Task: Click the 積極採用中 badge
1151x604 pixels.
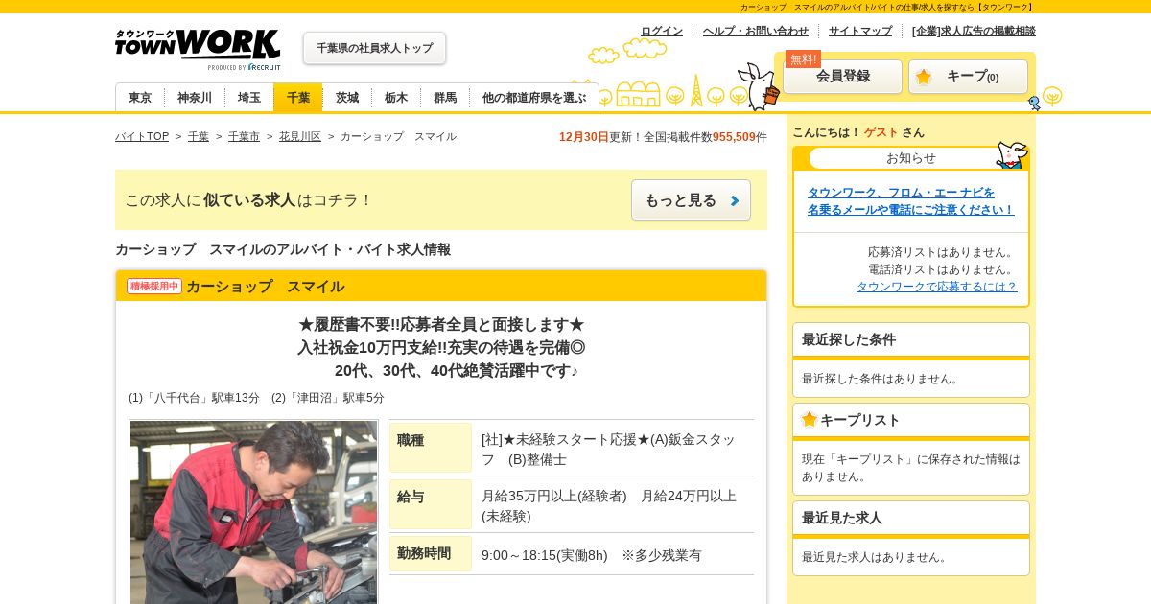Action: click(154, 286)
